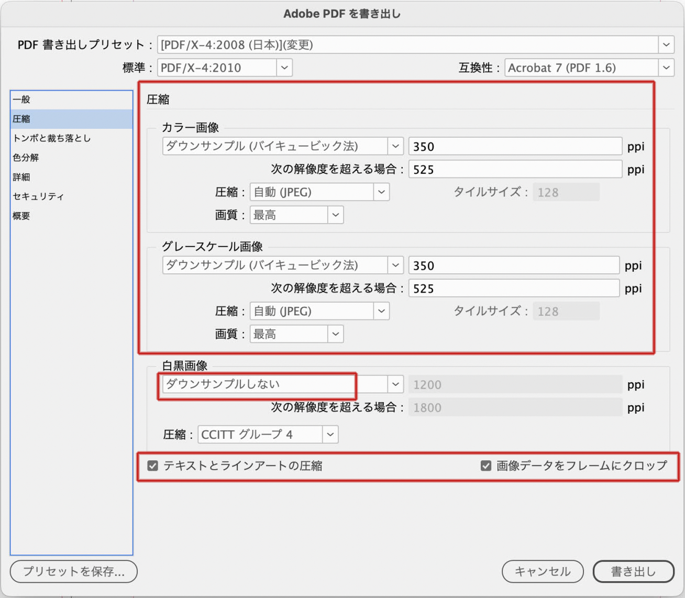Show the 概要 panel
The width and height of the screenshot is (685, 598).
22,216
